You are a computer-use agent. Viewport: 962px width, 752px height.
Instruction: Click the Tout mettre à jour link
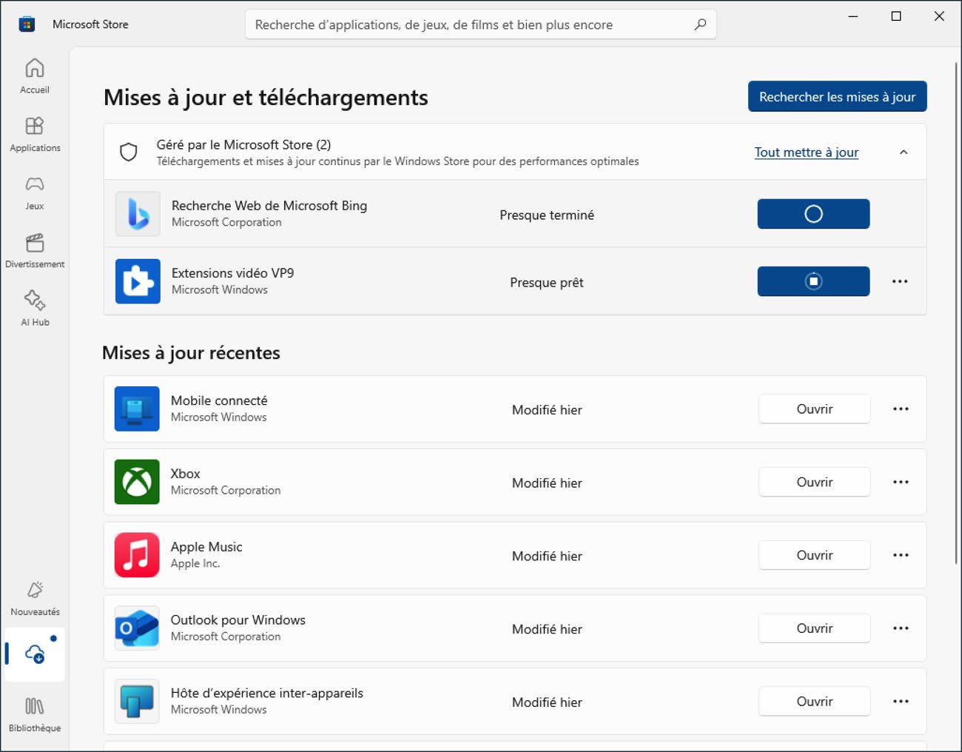[x=807, y=152]
